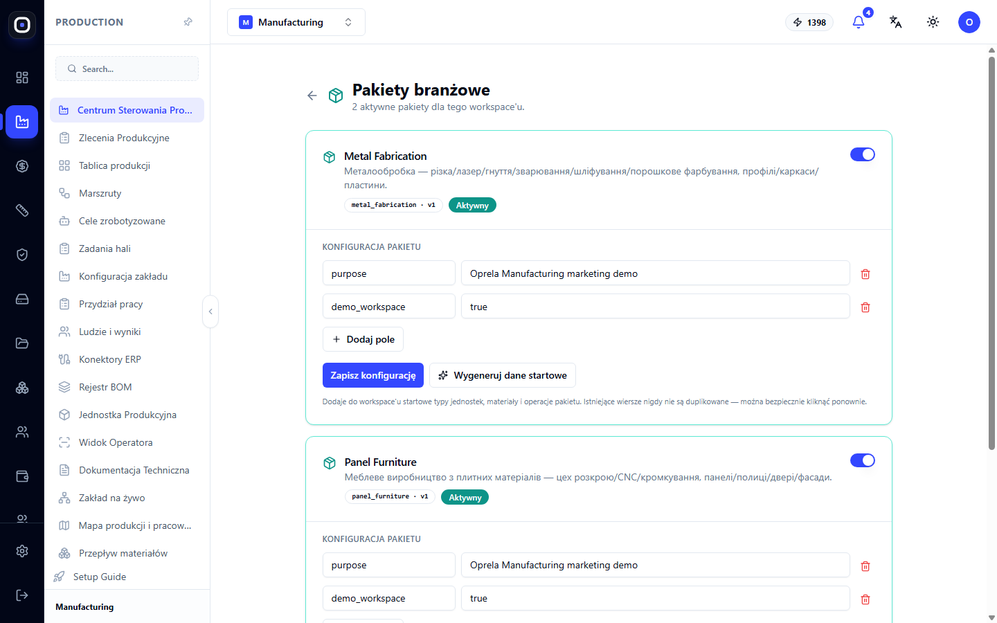Open Zlecenia Produkcyjne in sidebar
The width and height of the screenshot is (997, 623).
click(x=127, y=138)
